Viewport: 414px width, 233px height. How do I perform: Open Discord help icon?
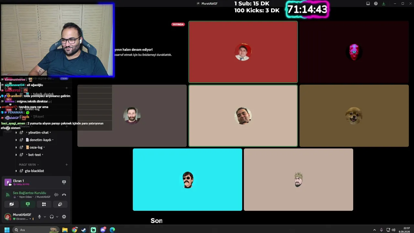click(376, 4)
